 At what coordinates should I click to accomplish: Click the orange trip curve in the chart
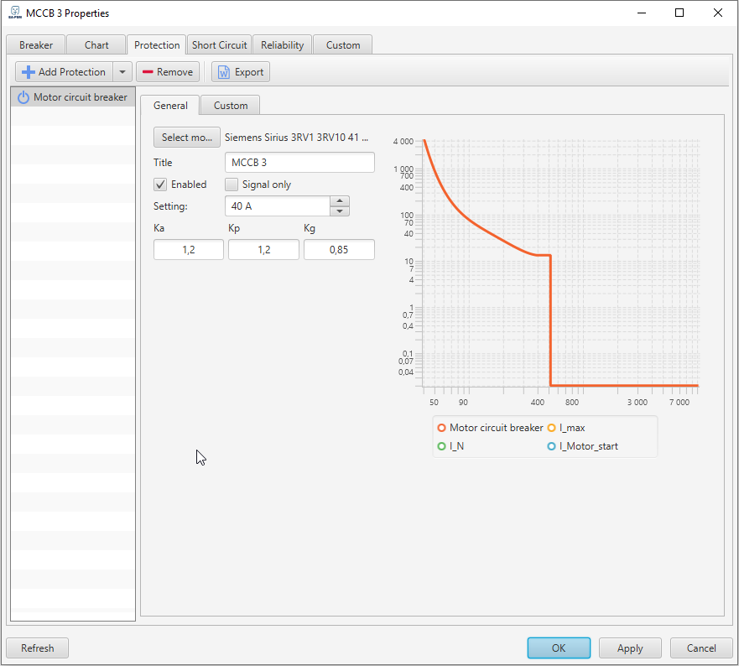[x=550, y=320]
